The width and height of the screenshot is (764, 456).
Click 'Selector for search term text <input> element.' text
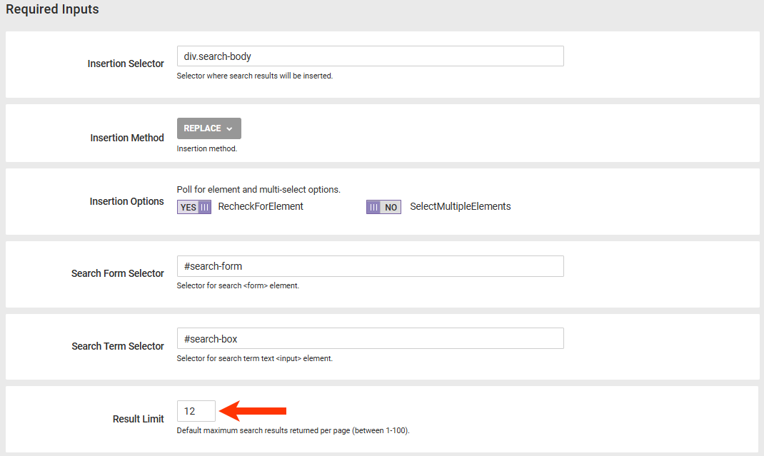point(255,358)
